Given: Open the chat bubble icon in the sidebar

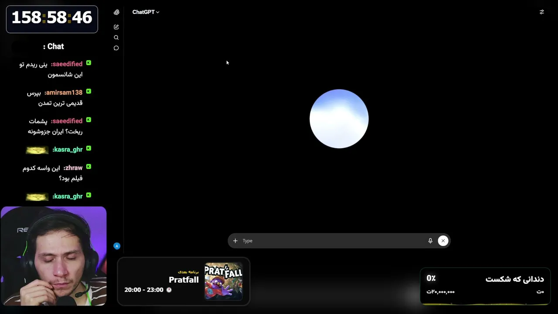Looking at the screenshot, I should pyautogui.click(x=116, y=48).
